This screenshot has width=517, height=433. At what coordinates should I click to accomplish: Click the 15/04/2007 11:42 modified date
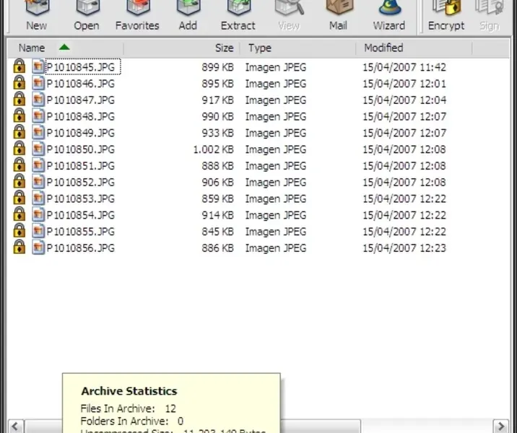click(x=404, y=67)
